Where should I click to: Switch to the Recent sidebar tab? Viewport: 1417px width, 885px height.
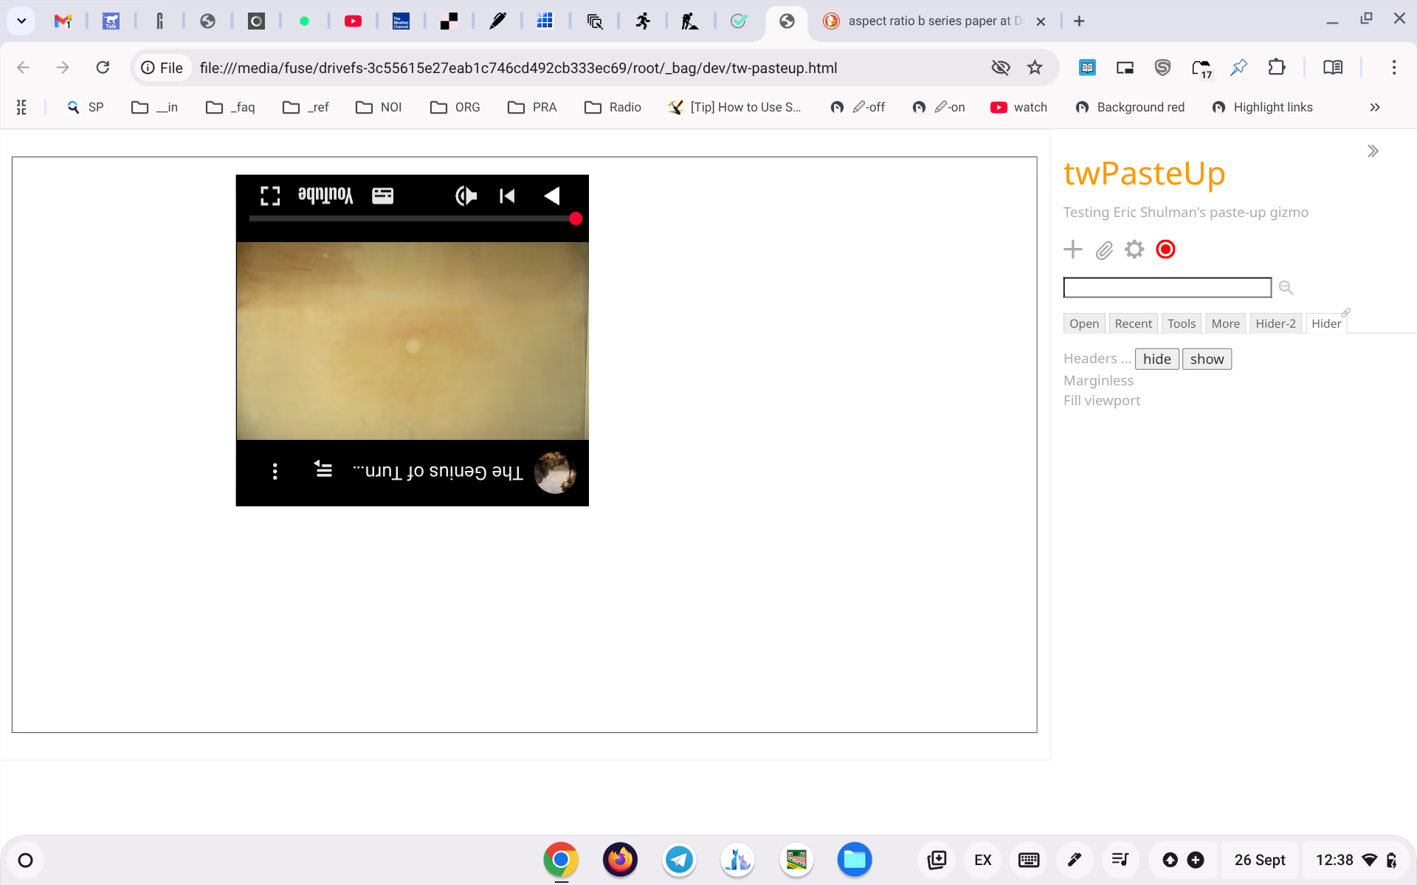pyautogui.click(x=1133, y=323)
